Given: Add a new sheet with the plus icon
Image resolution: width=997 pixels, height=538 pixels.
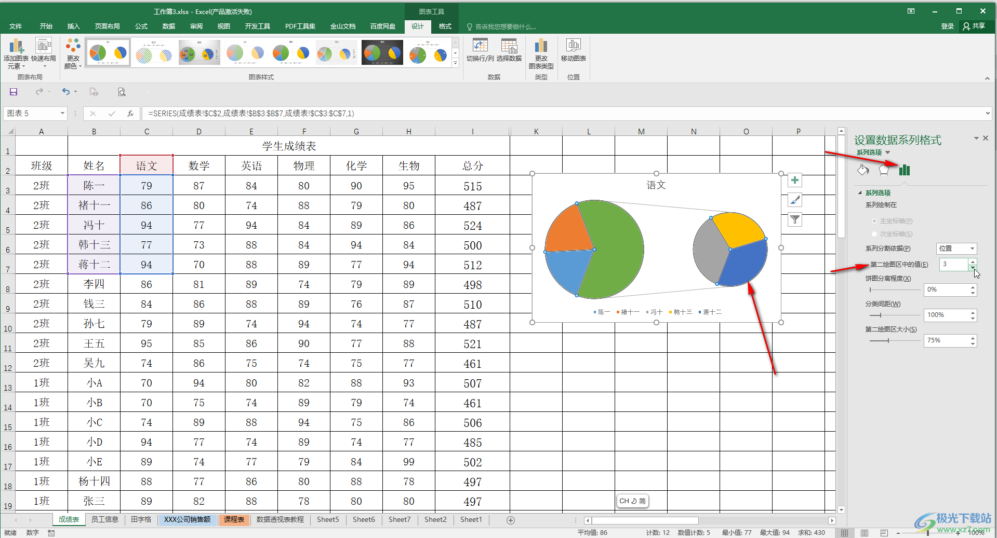Looking at the screenshot, I should 511,520.
